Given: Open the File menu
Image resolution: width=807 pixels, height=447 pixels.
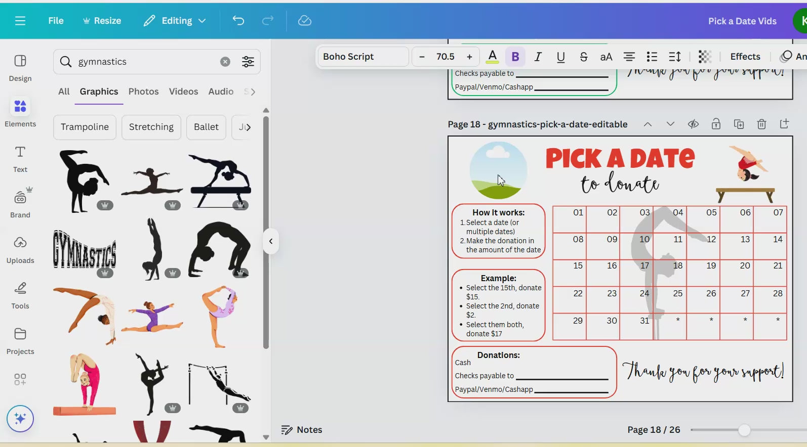Looking at the screenshot, I should coord(56,21).
